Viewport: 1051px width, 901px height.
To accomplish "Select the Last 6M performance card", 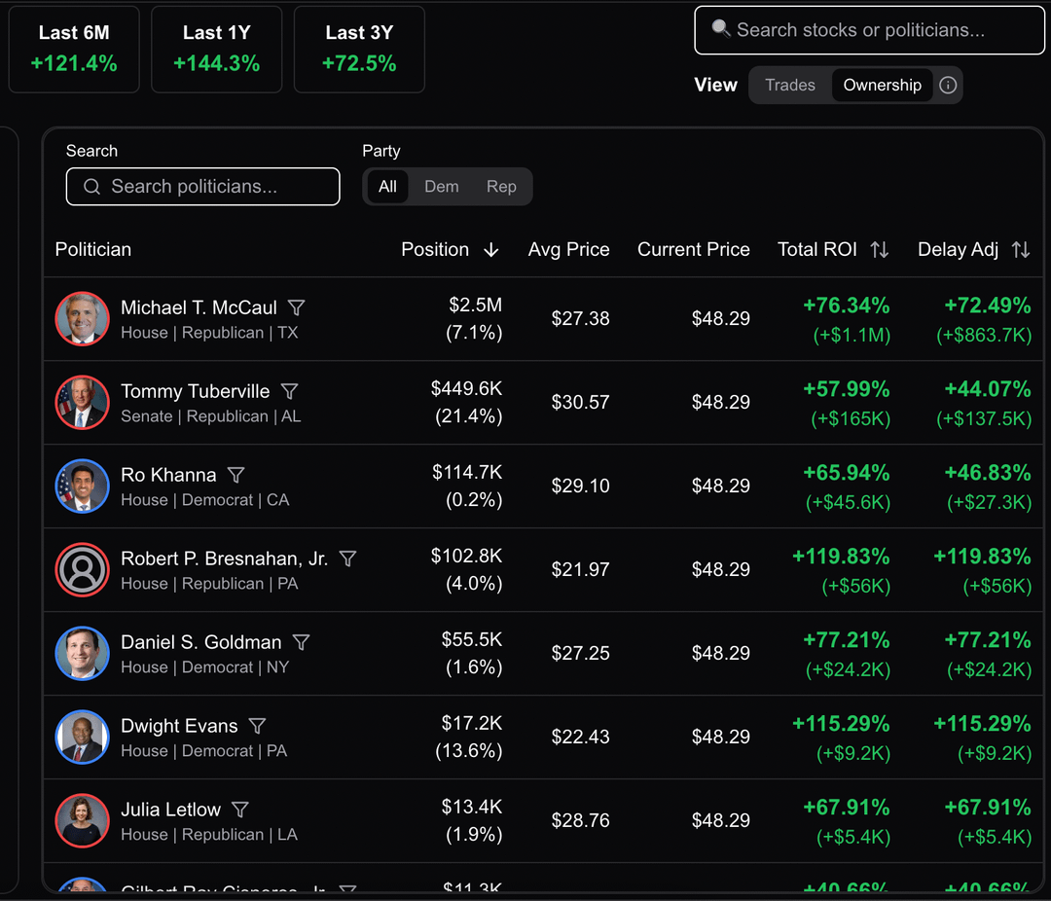I will click(74, 49).
